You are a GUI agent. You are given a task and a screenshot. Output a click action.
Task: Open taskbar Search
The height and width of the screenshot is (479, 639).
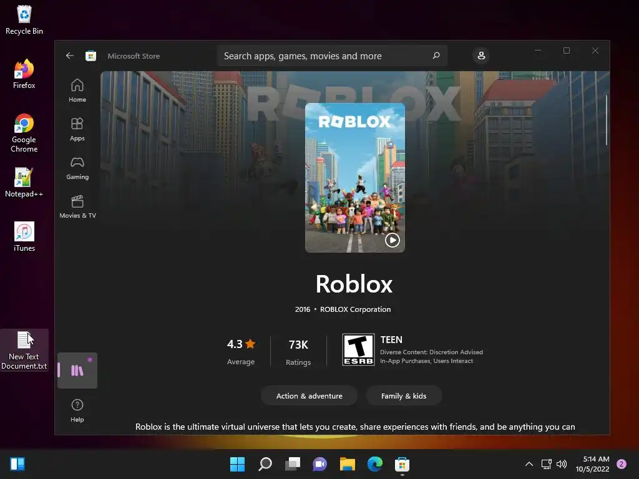click(x=265, y=464)
